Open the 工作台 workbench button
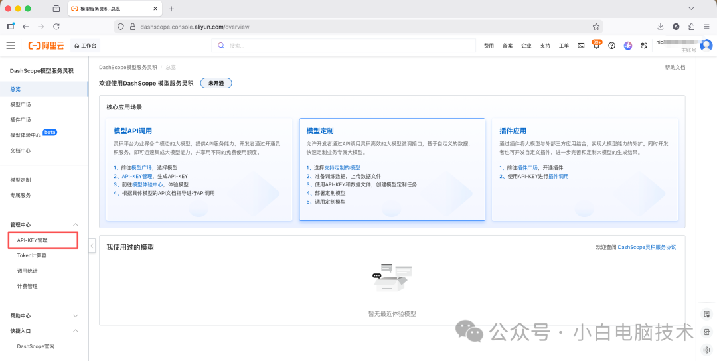The width and height of the screenshot is (717, 361). pos(85,46)
